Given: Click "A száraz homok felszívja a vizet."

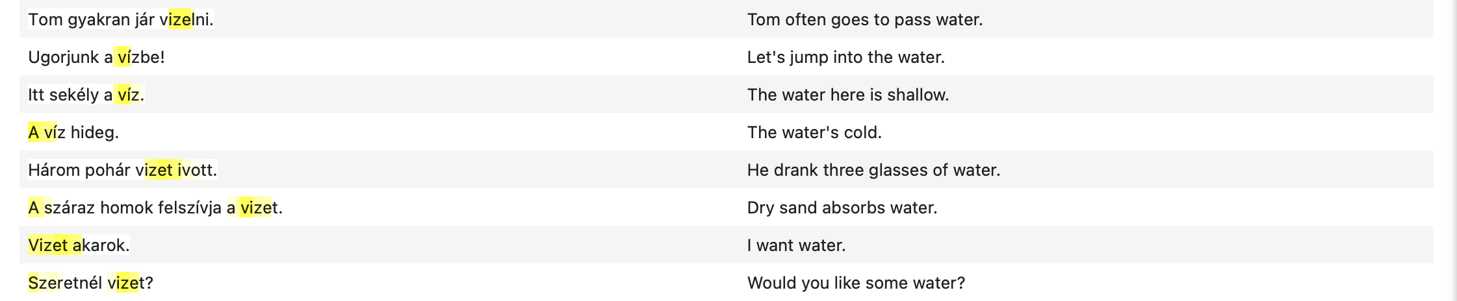Looking at the screenshot, I should [155, 208].
